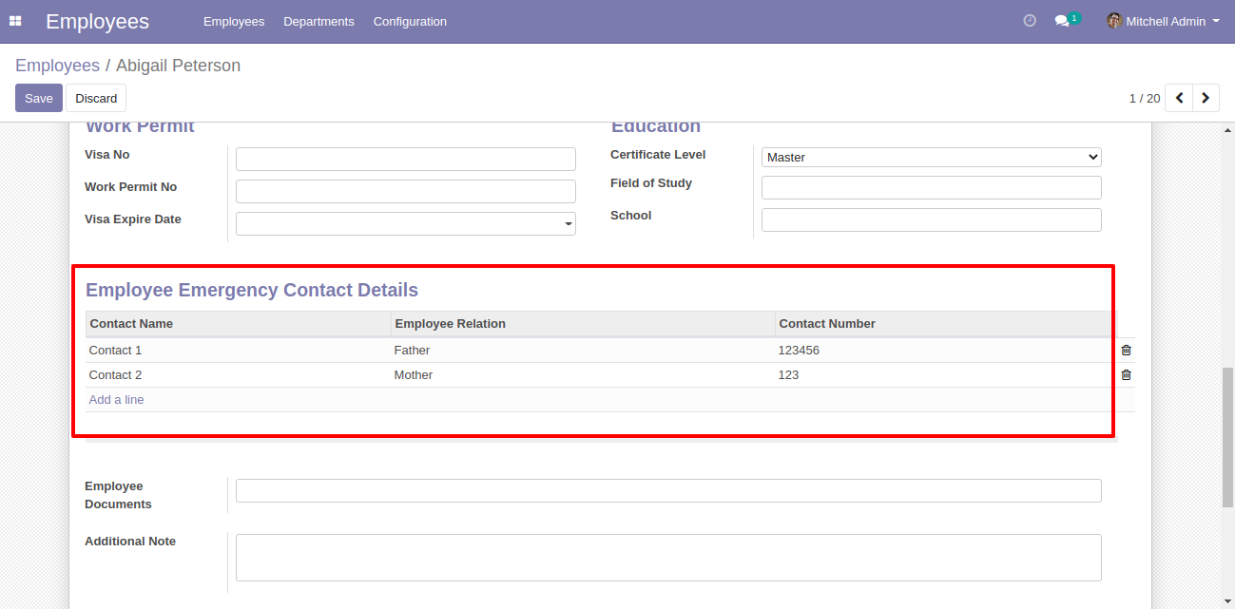
Task: Click Mitchell Admin avatar picture
Action: 1114,21
